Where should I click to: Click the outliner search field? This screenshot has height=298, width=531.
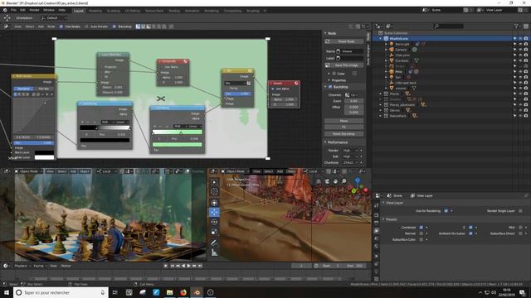point(449,26)
